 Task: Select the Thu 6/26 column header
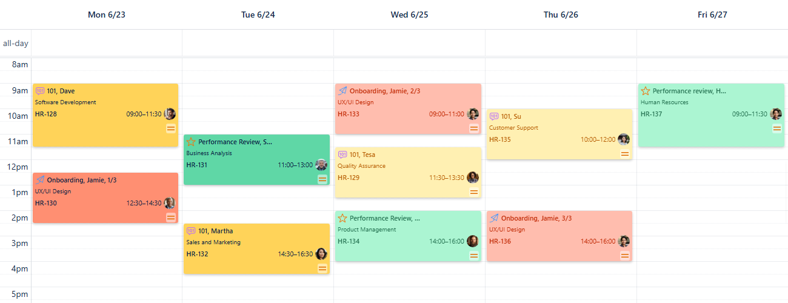(561, 15)
